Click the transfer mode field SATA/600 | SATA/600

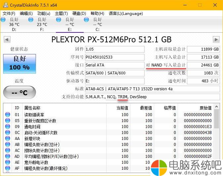click(x=115, y=73)
